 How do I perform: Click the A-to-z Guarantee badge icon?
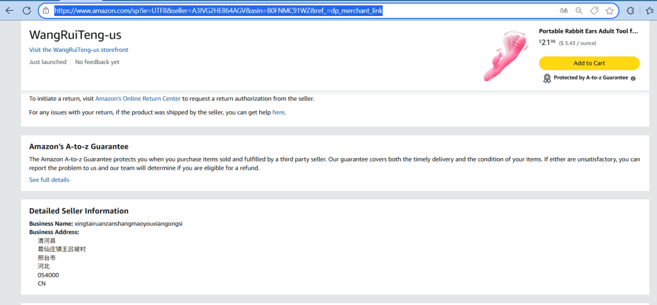(x=547, y=78)
